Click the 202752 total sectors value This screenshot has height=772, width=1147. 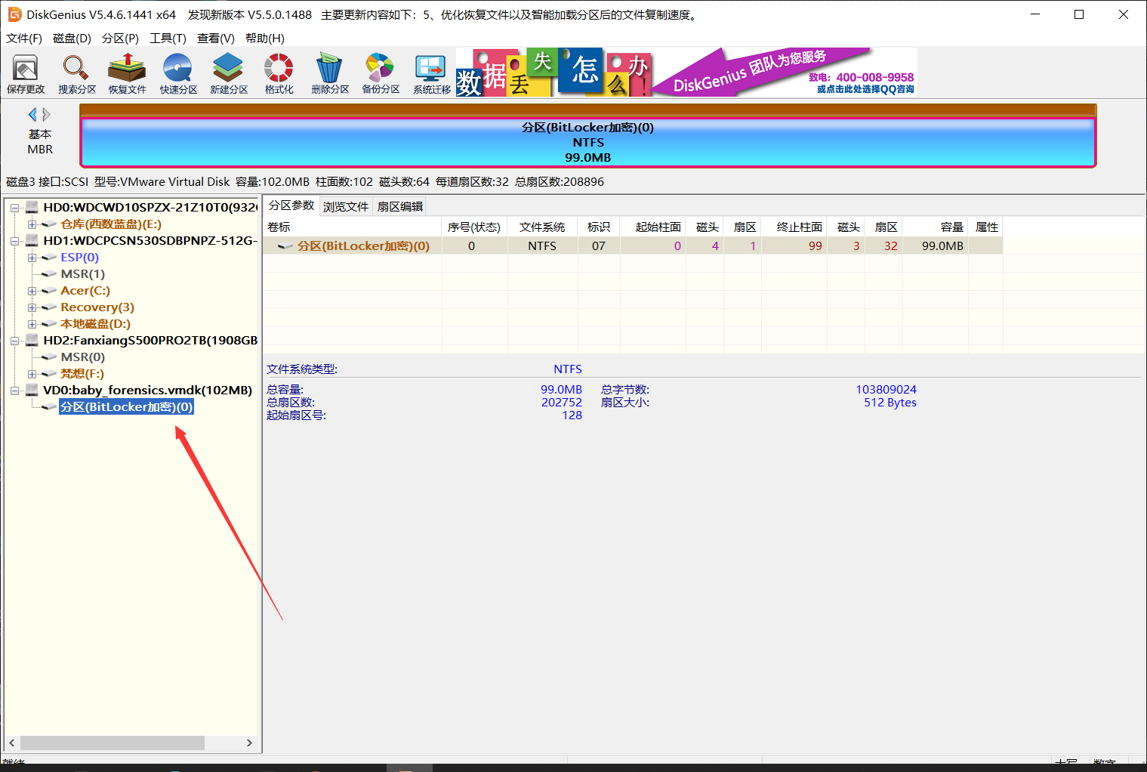[x=562, y=402]
